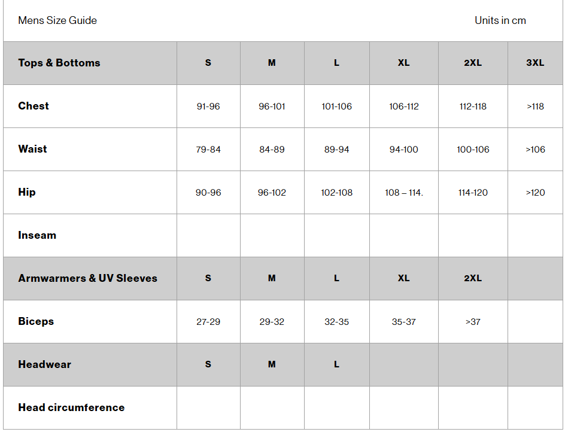Click the 'Mens Size Guide' title
Screen dimensions: 565x432
click(57, 20)
